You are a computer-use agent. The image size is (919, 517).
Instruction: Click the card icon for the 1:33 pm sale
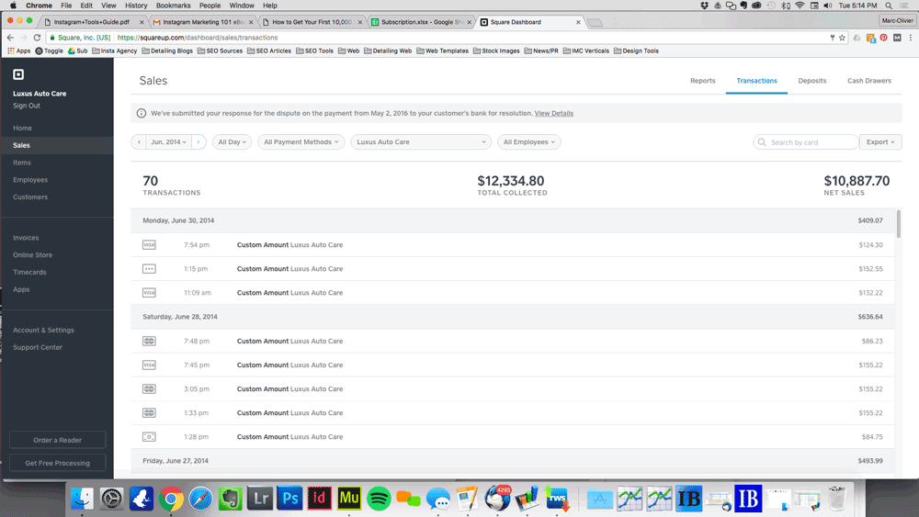[x=149, y=413]
